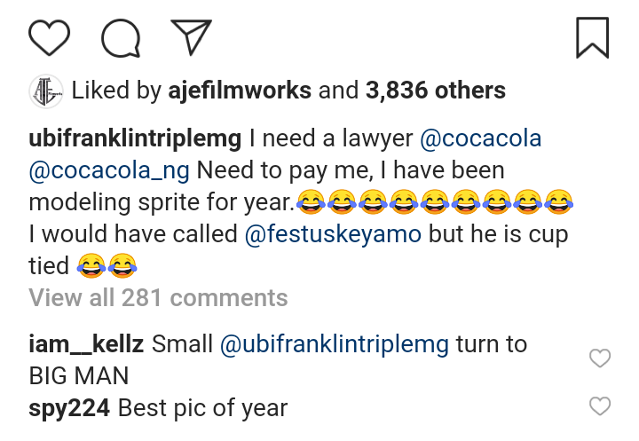Tap ajefilmworks profile avatar thumbnail
The height and width of the screenshot is (441, 639).
(45, 91)
